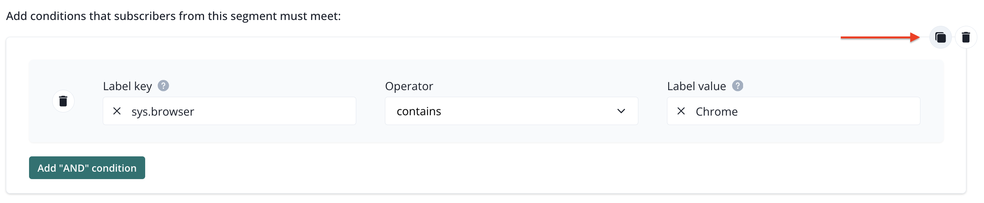Open the help tooltip beside Label key
Image resolution: width=984 pixels, height=203 pixels.
tap(163, 86)
